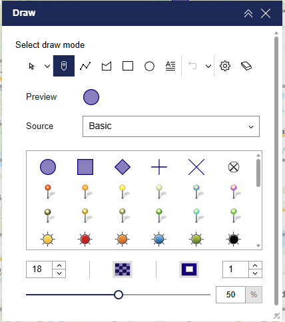Increase symbol size above 18

(x=59, y=265)
